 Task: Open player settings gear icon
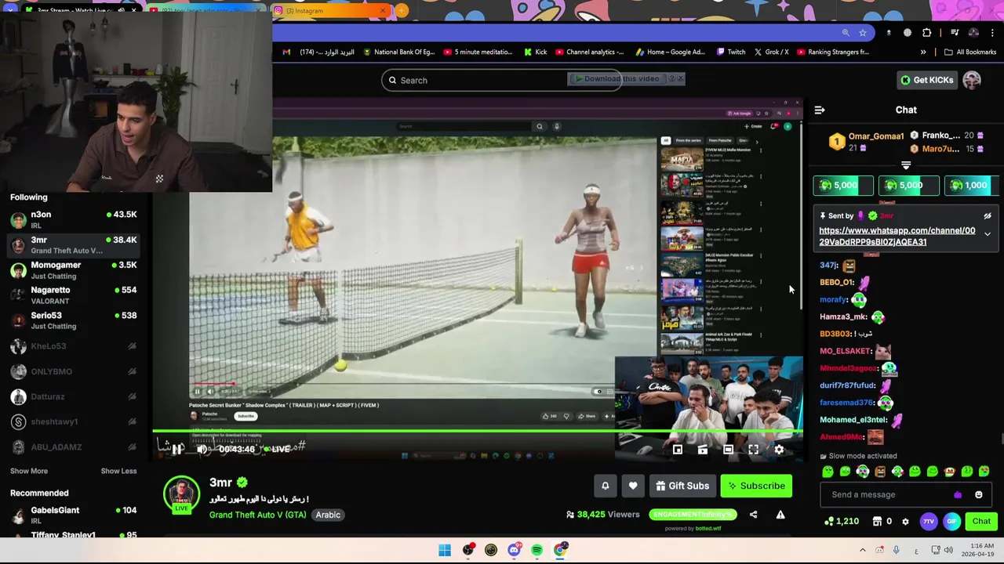click(779, 450)
